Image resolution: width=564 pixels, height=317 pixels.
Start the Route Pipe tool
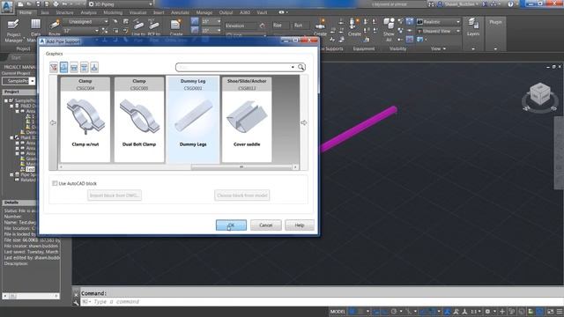[55, 27]
